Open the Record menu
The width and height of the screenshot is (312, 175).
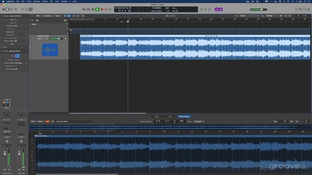click(45, 1)
